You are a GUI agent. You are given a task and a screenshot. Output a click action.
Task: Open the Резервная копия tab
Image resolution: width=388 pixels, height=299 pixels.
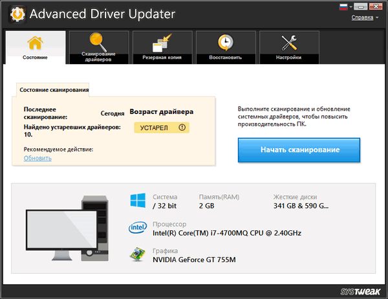(x=162, y=47)
